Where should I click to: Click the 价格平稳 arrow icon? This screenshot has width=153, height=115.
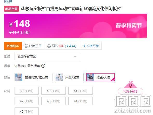click(x=84, y=46)
